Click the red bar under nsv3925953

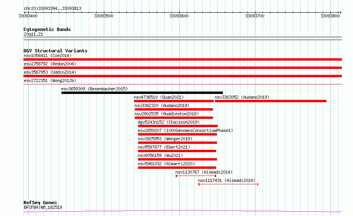pyautogui.click(x=177, y=143)
